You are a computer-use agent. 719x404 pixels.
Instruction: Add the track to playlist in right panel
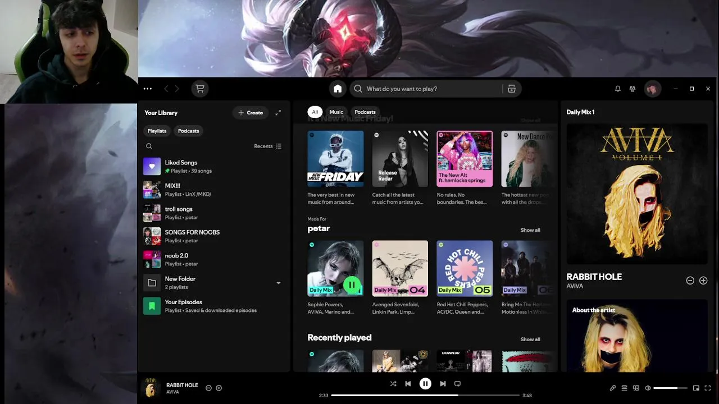point(703,281)
